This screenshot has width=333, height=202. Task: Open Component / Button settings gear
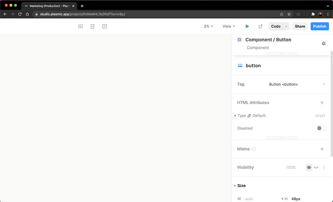323,43
